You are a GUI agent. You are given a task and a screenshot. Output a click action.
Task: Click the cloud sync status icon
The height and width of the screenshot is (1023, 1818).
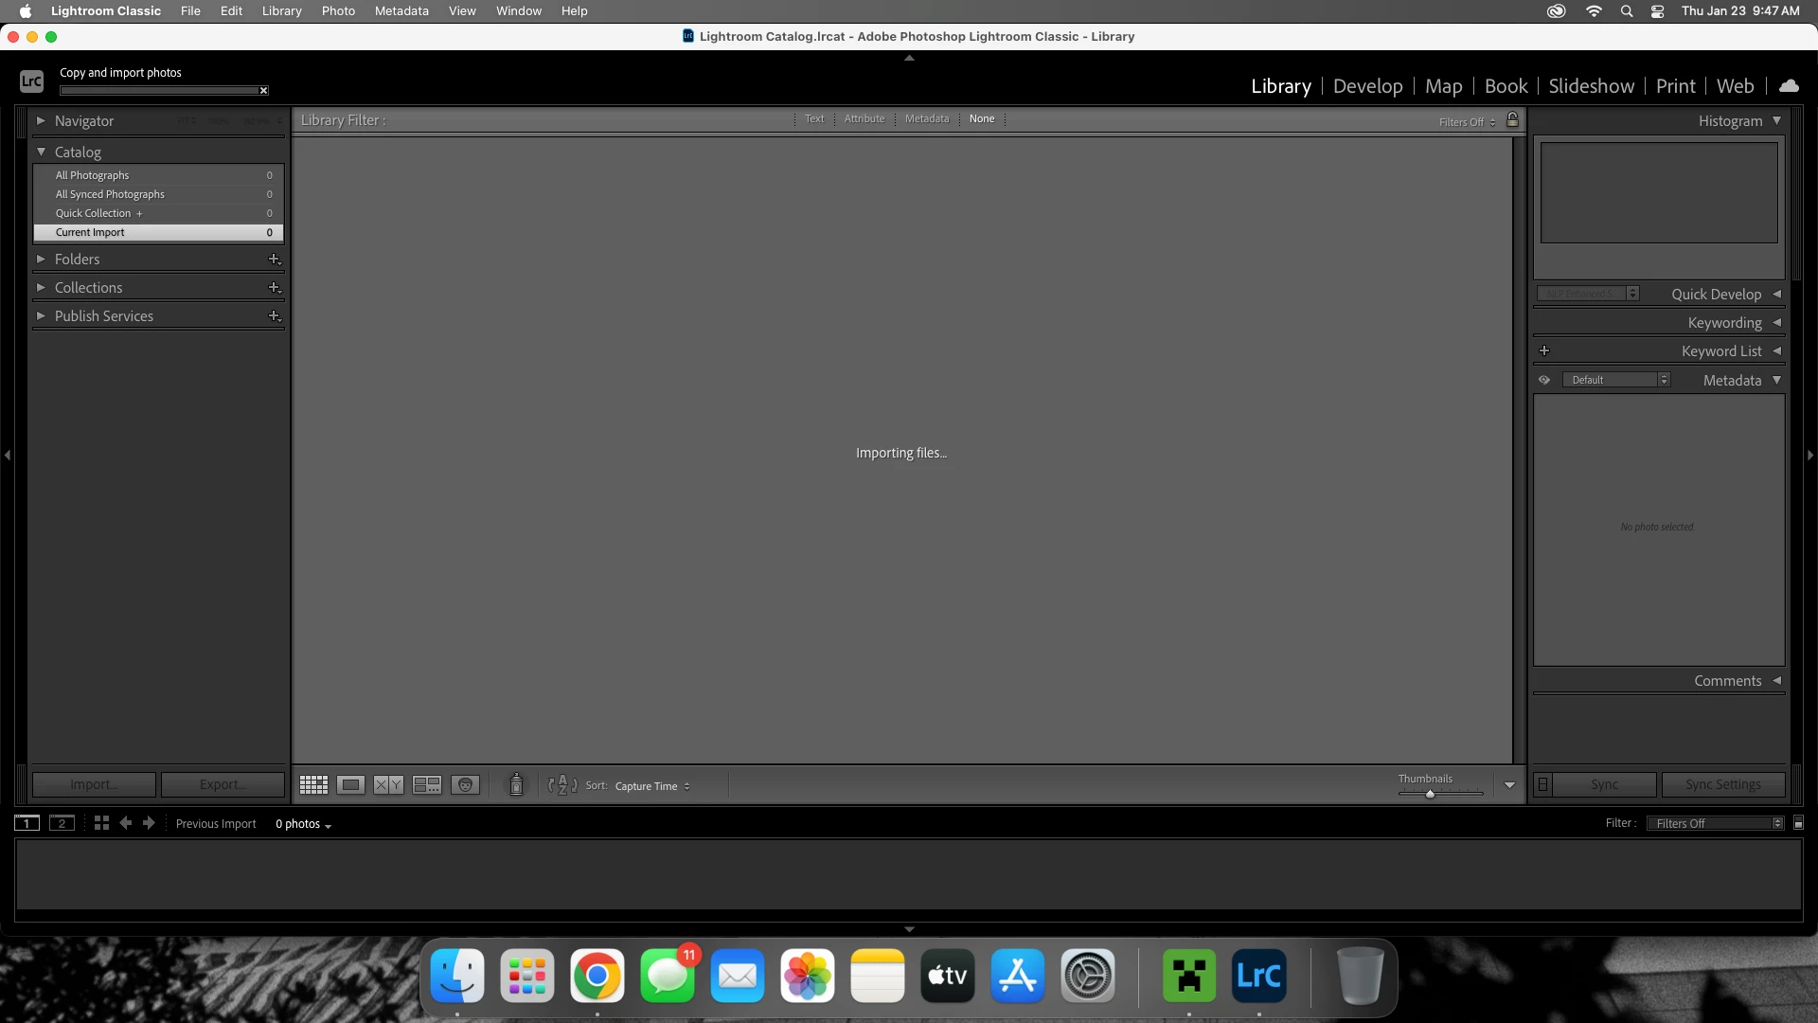[x=1789, y=86]
